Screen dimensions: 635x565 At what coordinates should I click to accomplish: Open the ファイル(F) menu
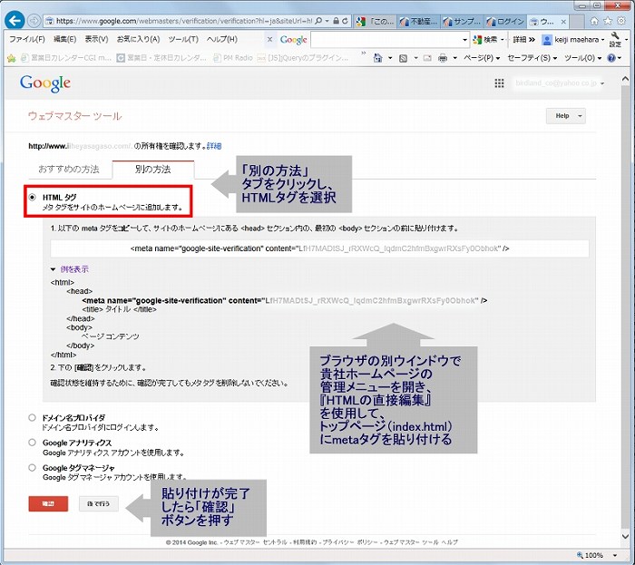tap(27, 39)
